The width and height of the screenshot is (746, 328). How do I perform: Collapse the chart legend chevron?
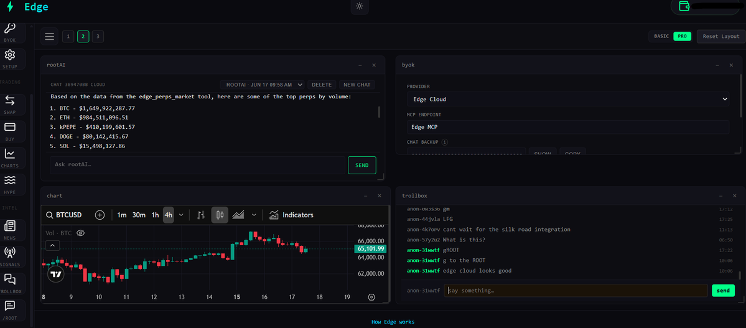point(52,246)
